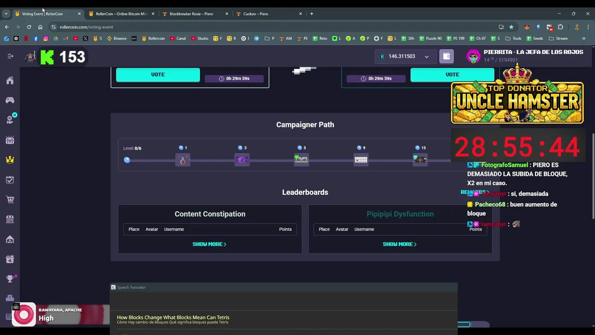This screenshot has width=595, height=335.
Task: Open the calendar check tasks icon in sidebar
Action: [x=10, y=180]
